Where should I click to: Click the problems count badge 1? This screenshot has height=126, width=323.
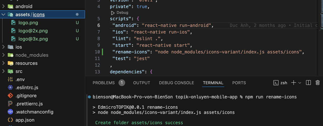tap(122, 83)
